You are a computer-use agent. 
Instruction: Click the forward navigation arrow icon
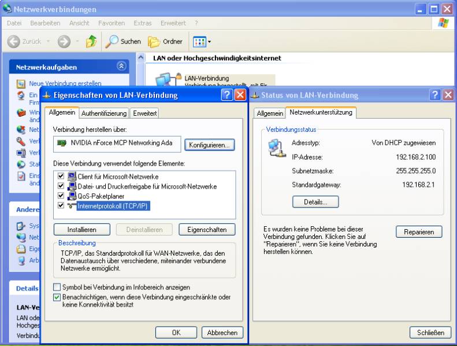pos(64,42)
